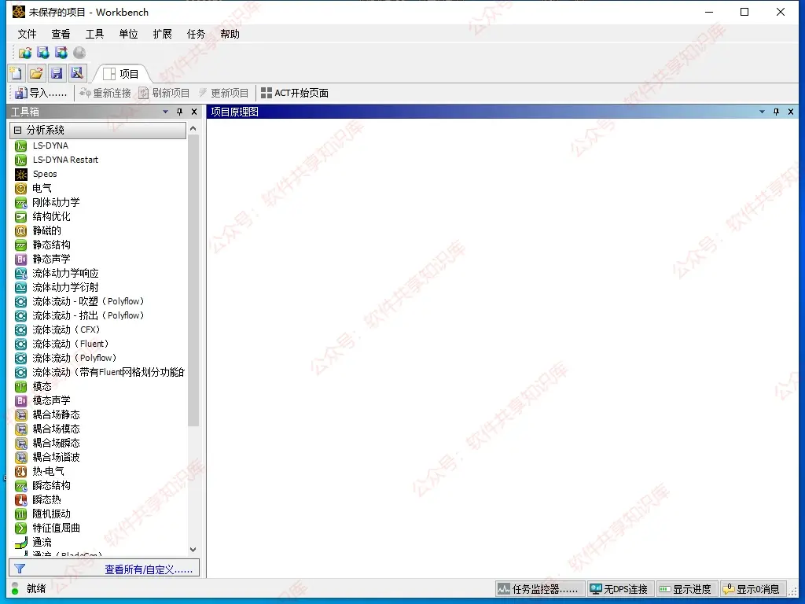Click the toolbox scroll down arrow

pyautogui.click(x=193, y=549)
